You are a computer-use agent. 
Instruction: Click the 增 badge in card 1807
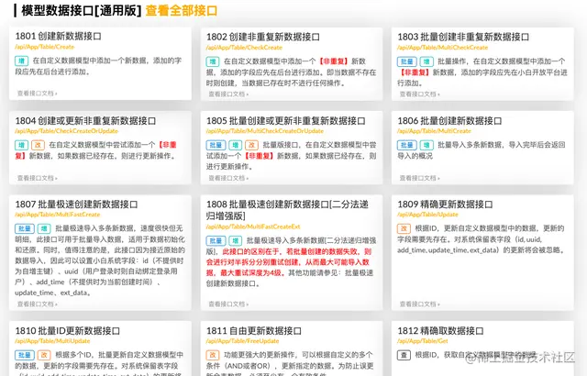pos(44,228)
